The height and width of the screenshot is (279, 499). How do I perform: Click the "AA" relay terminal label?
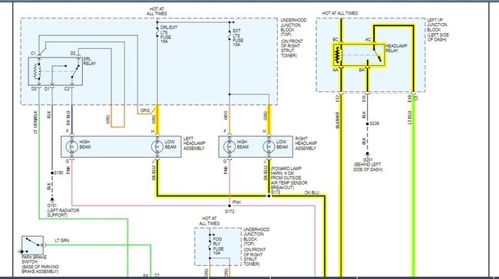click(x=335, y=70)
